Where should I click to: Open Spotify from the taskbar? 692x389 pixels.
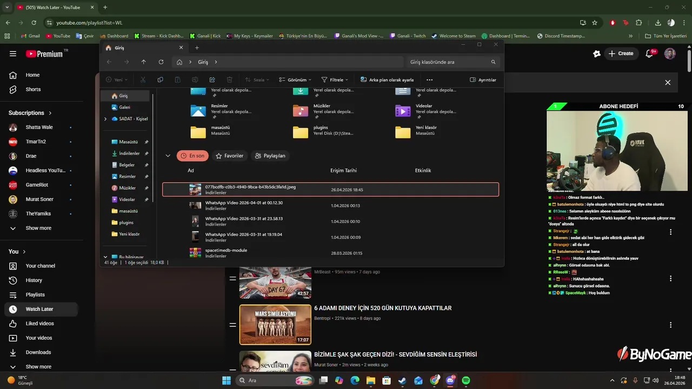pyautogui.click(x=466, y=380)
